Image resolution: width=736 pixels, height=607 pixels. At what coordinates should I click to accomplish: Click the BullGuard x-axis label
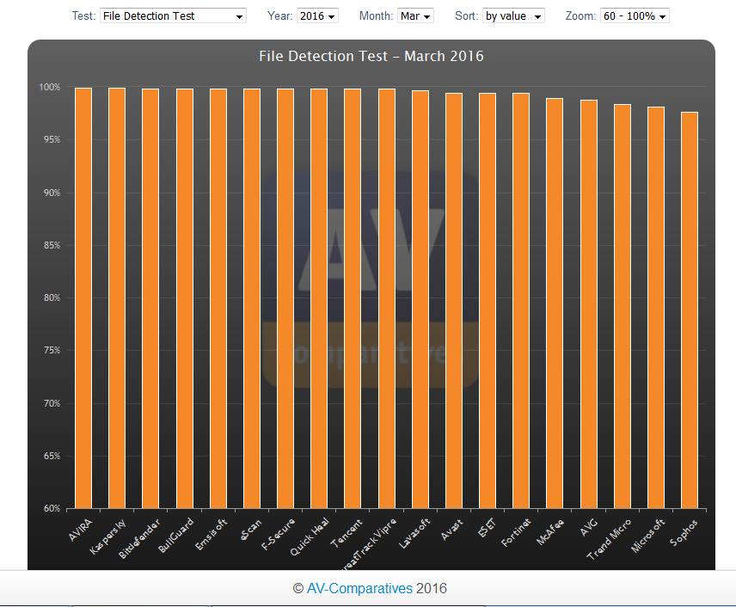click(176, 536)
